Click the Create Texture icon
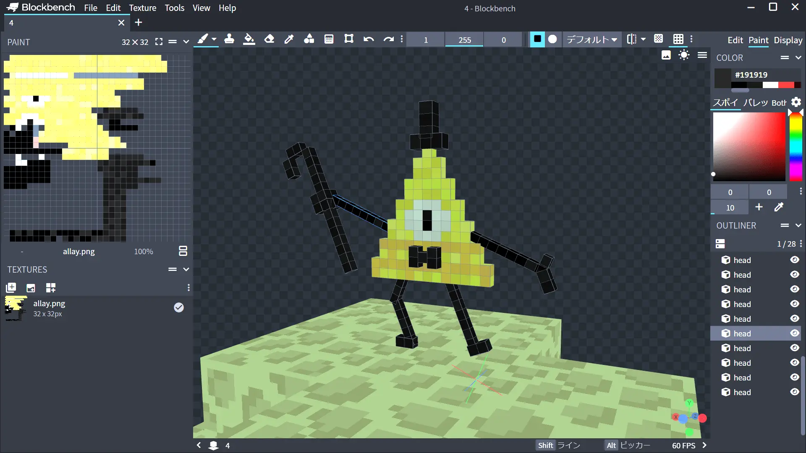806x453 pixels. click(31, 288)
